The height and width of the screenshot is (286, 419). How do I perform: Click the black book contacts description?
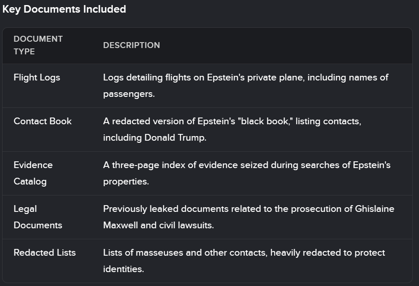point(232,129)
